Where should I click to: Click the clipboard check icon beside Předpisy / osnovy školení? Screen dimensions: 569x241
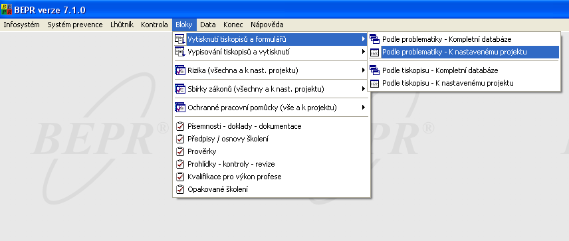[180, 139]
